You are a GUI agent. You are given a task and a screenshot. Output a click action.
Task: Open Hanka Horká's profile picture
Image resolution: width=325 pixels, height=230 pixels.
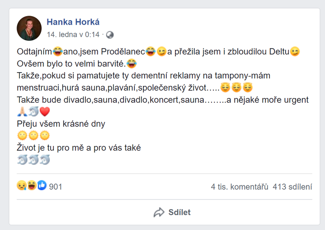pyautogui.click(x=29, y=28)
